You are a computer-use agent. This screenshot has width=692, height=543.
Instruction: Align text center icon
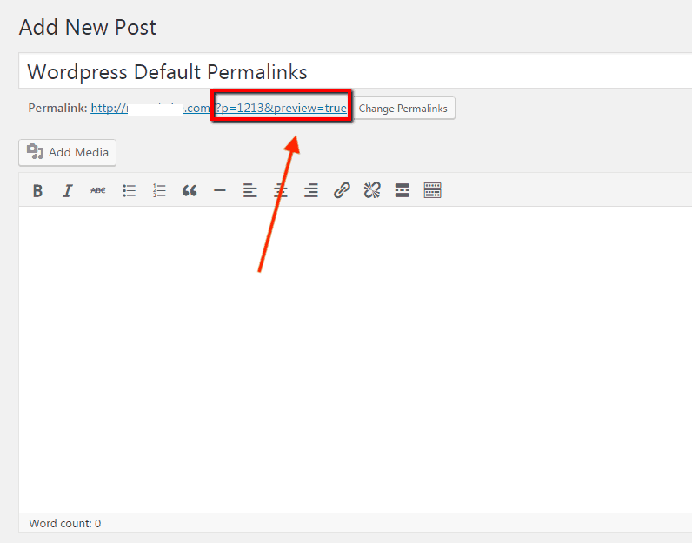(x=281, y=190)
